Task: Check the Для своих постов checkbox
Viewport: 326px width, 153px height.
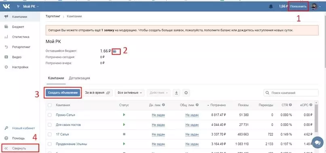Action: [49, 125]
